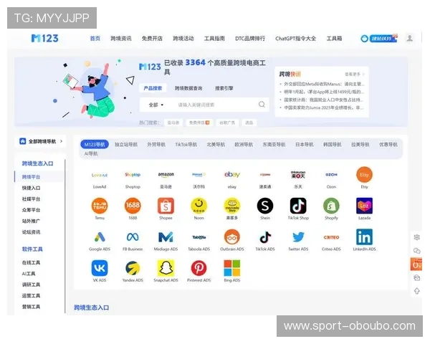
Task: Open the Shopee icon
Action: click(166, 206)
